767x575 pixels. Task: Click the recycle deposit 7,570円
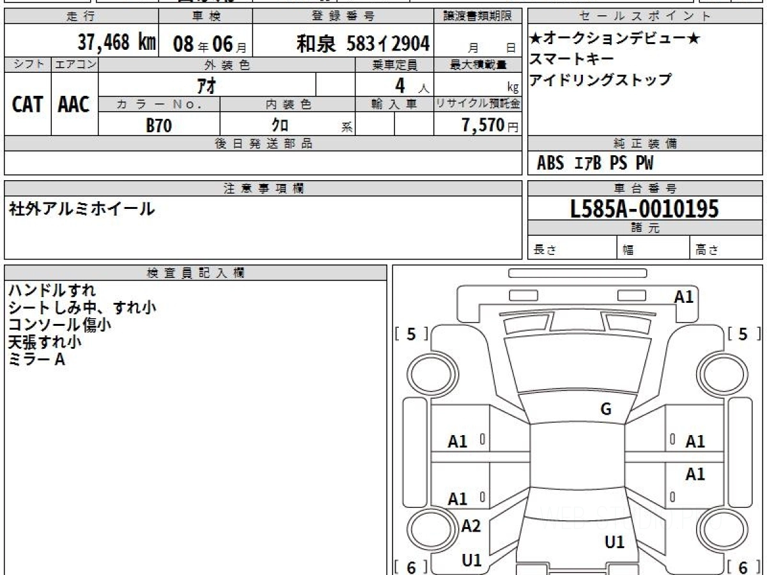click(x=490, y=125)
